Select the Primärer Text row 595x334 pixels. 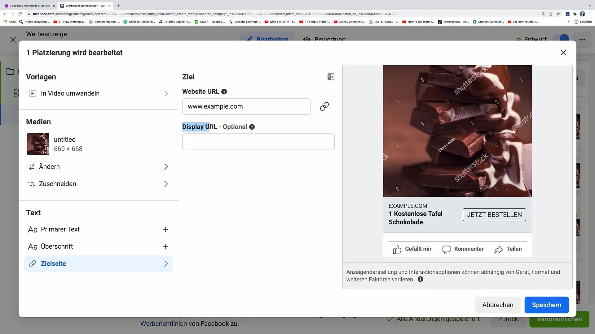[98, 229]
